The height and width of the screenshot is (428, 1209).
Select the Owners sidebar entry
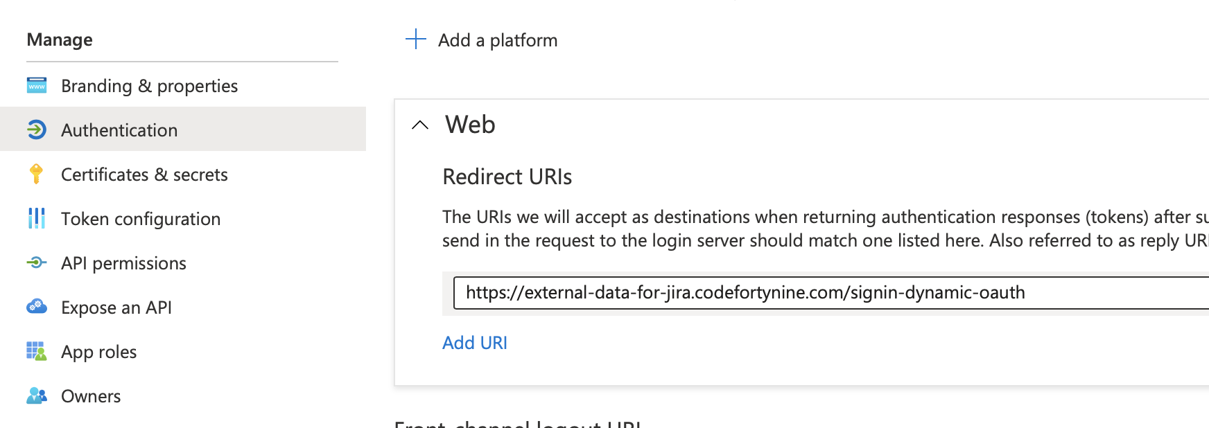point(91,395)
